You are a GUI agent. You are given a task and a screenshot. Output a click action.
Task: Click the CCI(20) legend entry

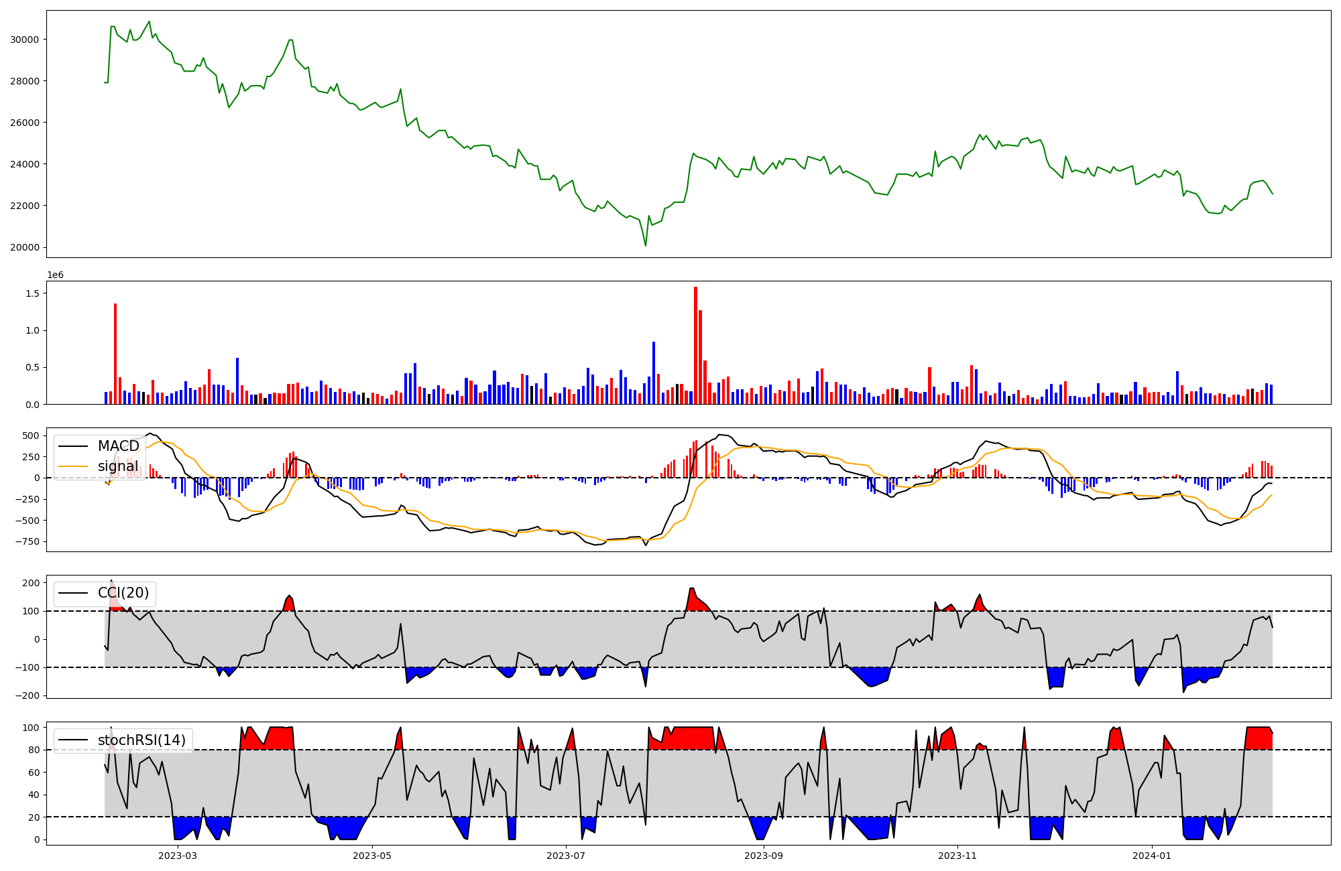point(123,593)
